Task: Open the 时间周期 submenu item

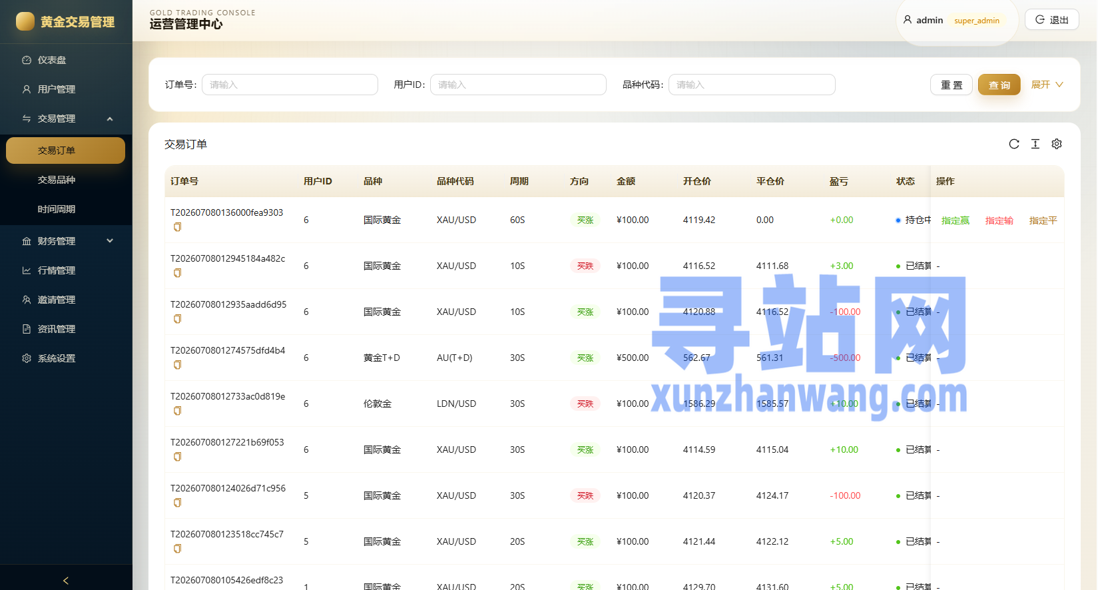Action: 66,209
